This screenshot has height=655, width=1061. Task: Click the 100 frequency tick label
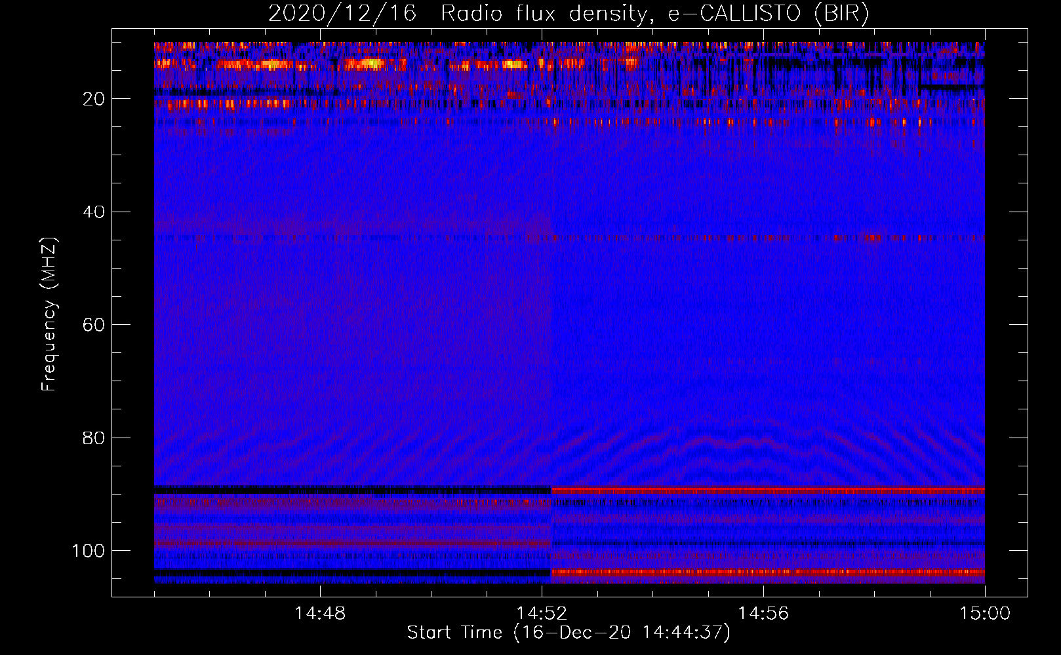pyautogui.click(x=89, y=551)
